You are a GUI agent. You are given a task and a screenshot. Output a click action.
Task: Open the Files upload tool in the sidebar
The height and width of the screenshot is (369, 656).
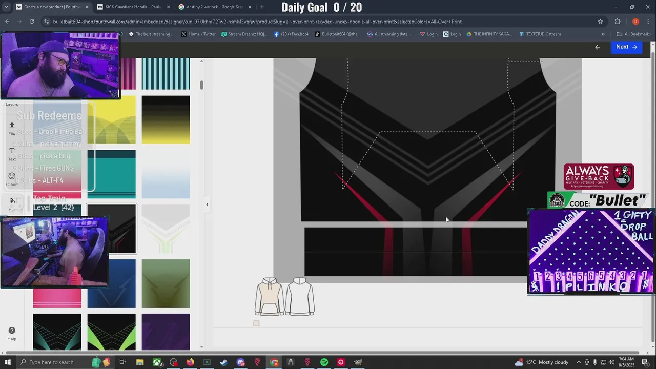coord(12,128)
